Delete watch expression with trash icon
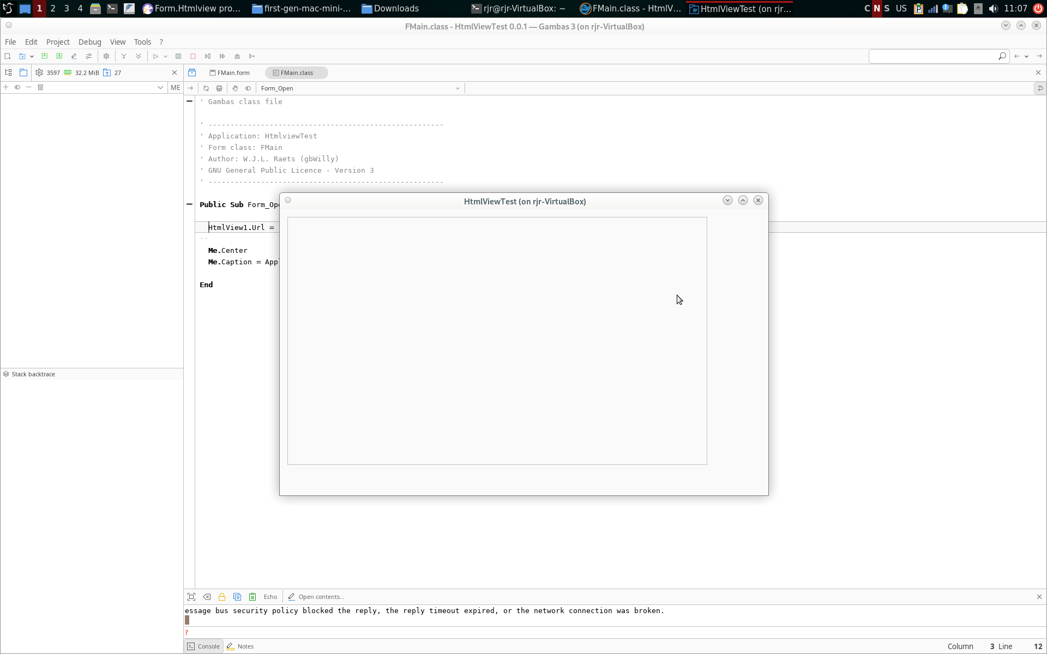Image resolution: width=1047 pixels, height=654 pixels. [x=40, y=87]
